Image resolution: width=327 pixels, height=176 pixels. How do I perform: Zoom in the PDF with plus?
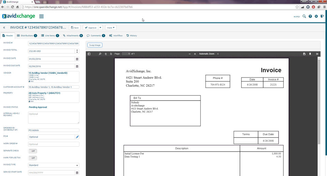click(195, 54)
